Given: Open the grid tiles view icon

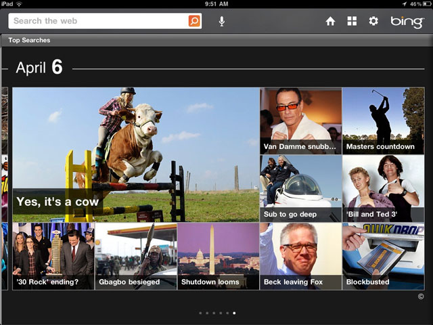Looking at the screenshot, I should point(352,21).
